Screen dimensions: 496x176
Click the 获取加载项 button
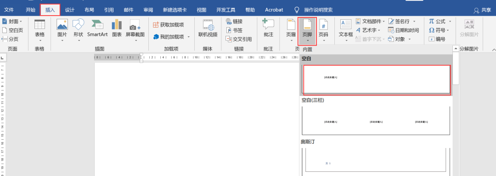[168, 25]
